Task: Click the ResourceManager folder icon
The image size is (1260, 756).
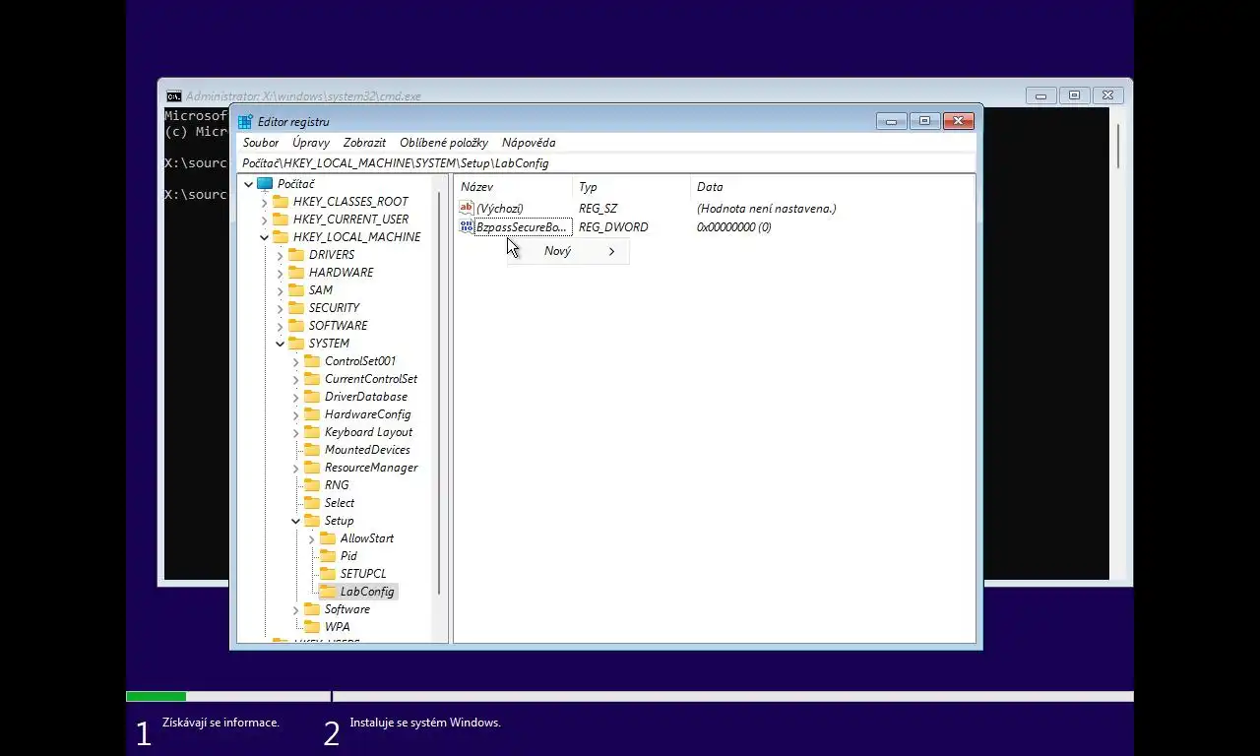Action: pyautogui.click(x=312, y=468)
